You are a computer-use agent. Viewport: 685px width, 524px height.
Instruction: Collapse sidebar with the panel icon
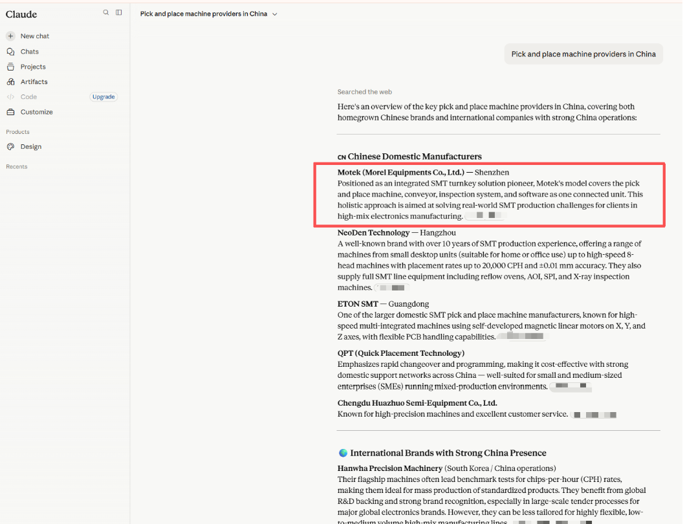[119, 13]
